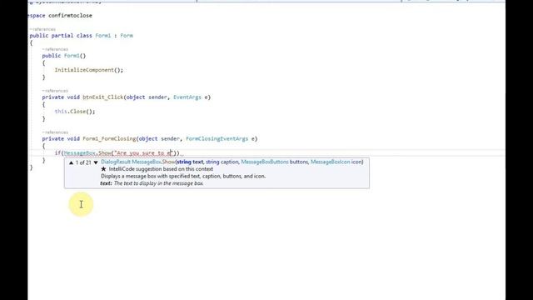Click the 'btnExit_Click' method name
Viewport: 533px width, 300px height.
click(103, 97)
